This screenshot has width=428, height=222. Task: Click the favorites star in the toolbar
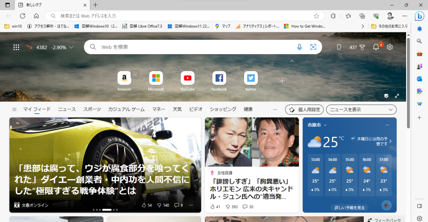point(348,16)
